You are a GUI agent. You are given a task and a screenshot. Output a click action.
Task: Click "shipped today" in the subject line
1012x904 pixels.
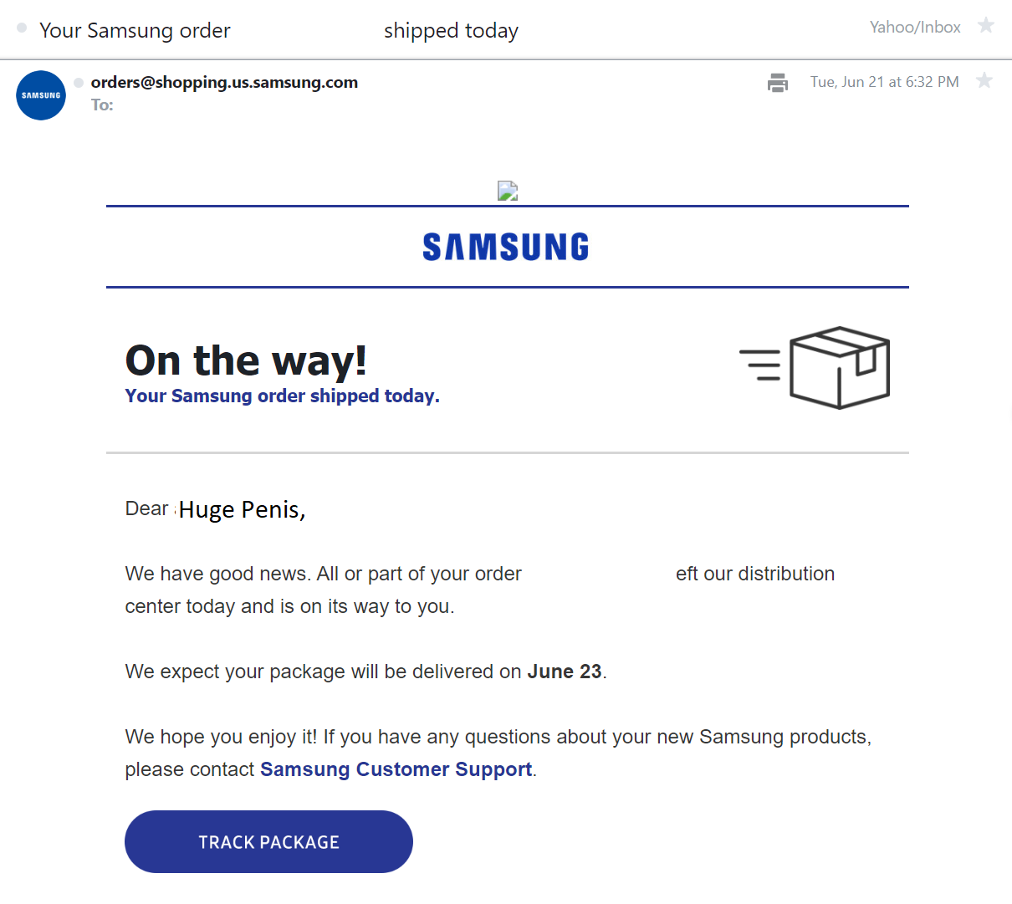coord(451,31)
